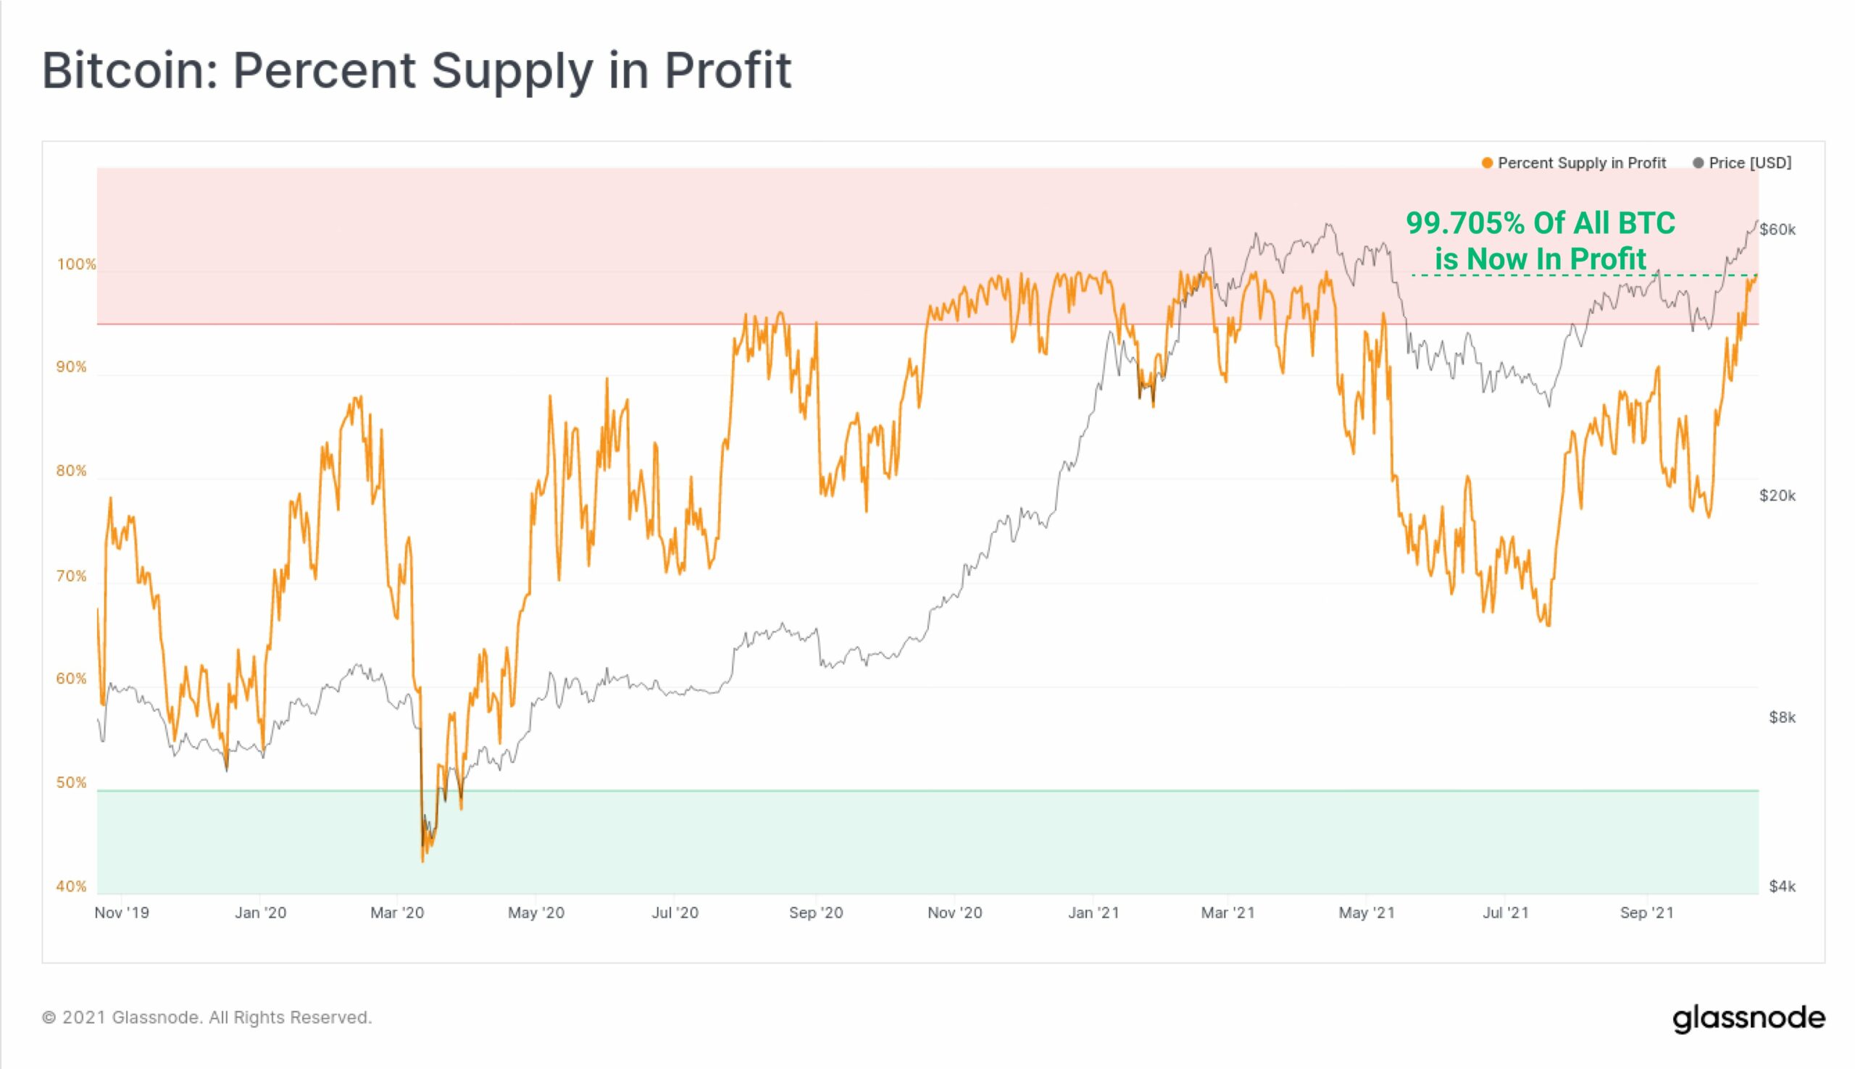Screen dimensions: 1855x1069
Task: Click the 40% left axis label
Action: point(71,886)
